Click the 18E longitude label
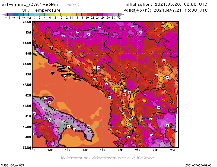The image size is (217, 167). (85, 150)
